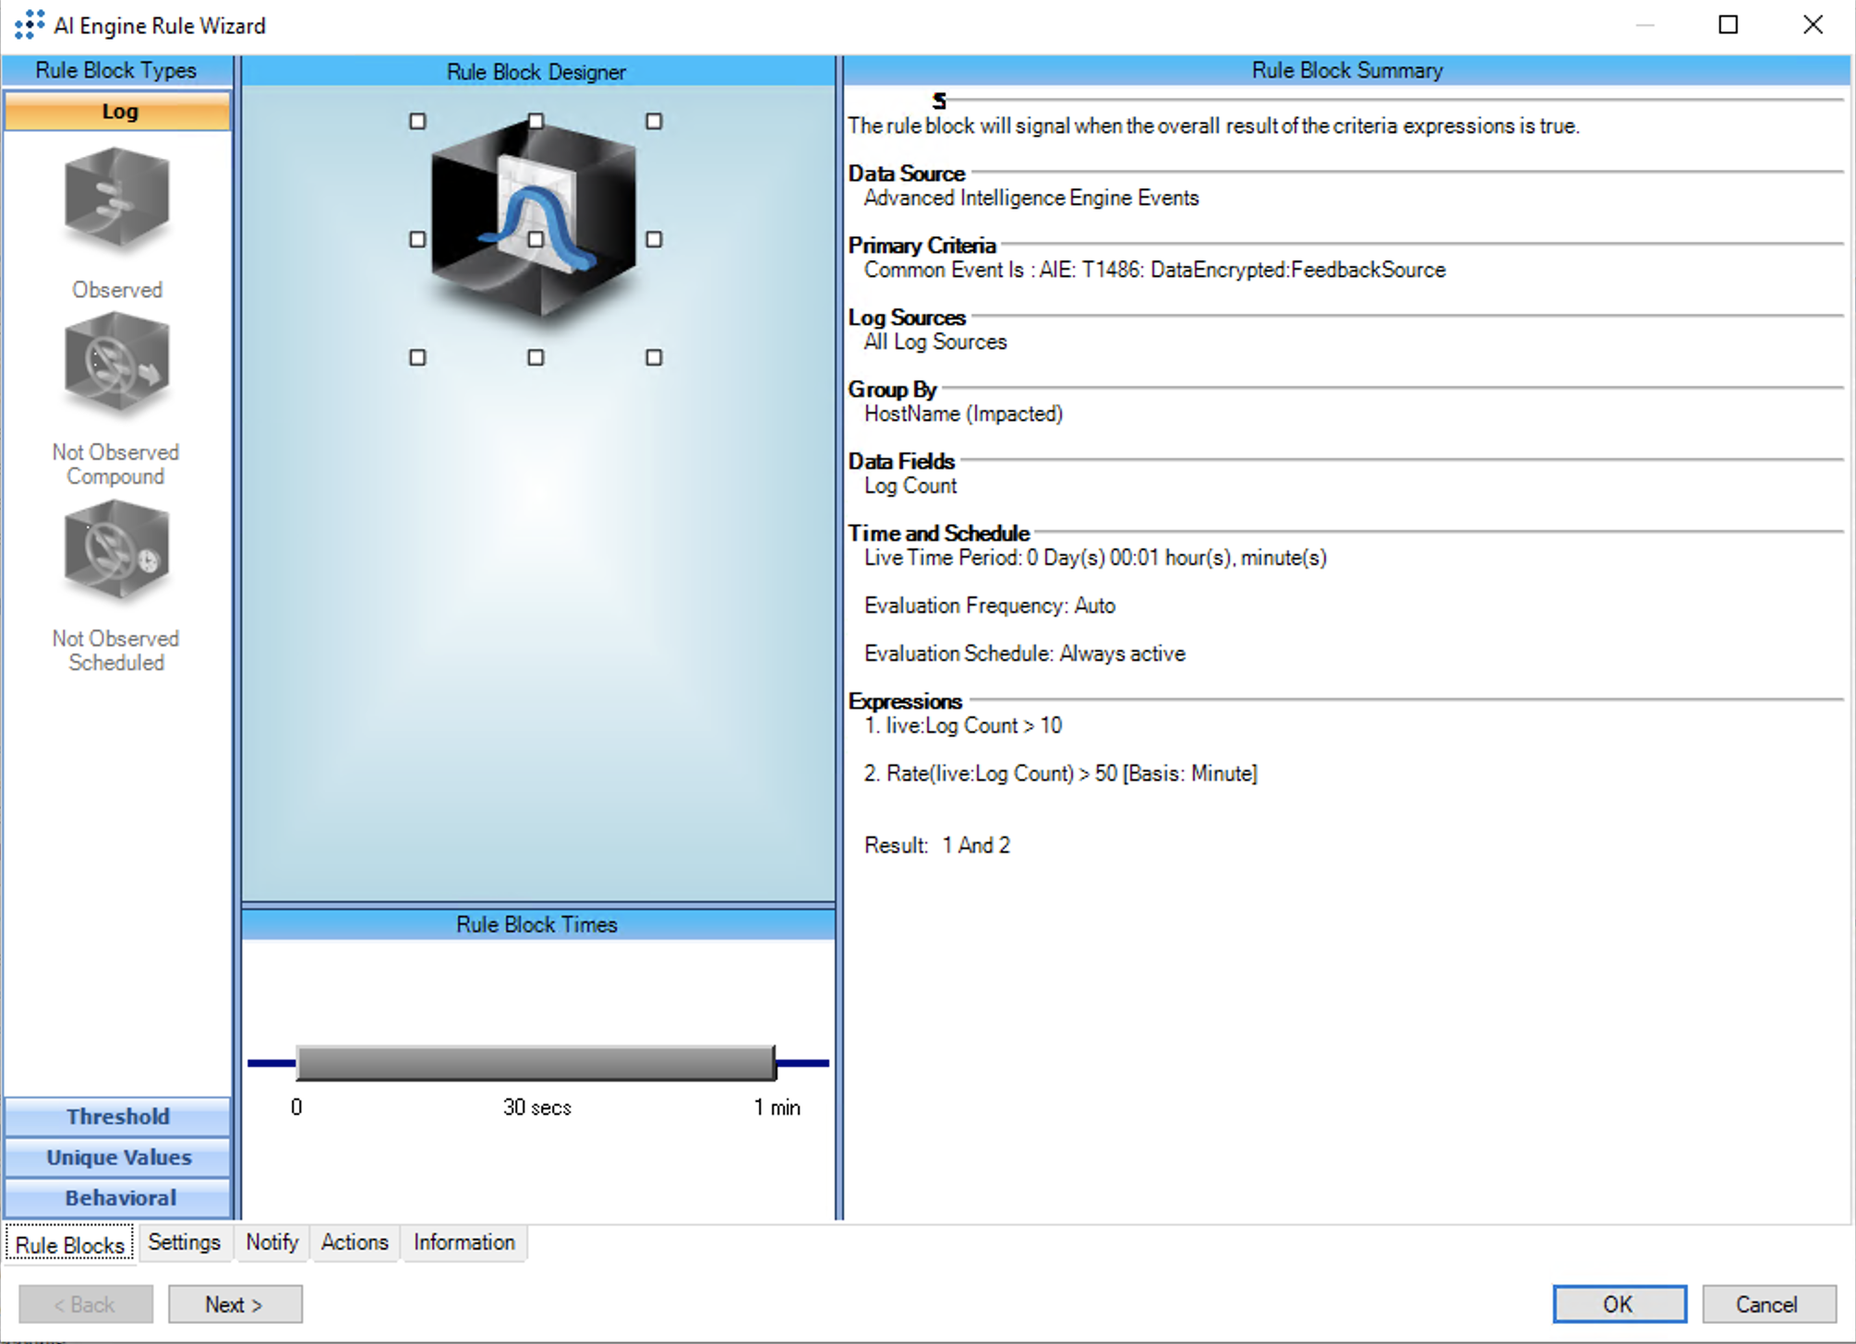Click the Cancel button
Viewport: 1856px width, 1344px height.
click(x=1767, y=1304)
